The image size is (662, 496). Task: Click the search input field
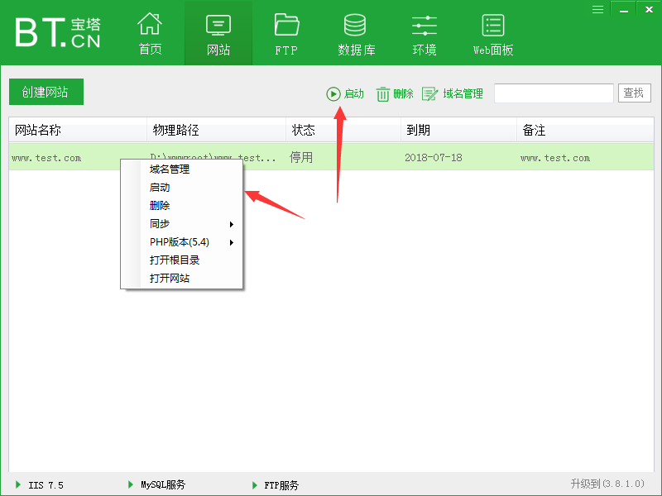(553, 93)
